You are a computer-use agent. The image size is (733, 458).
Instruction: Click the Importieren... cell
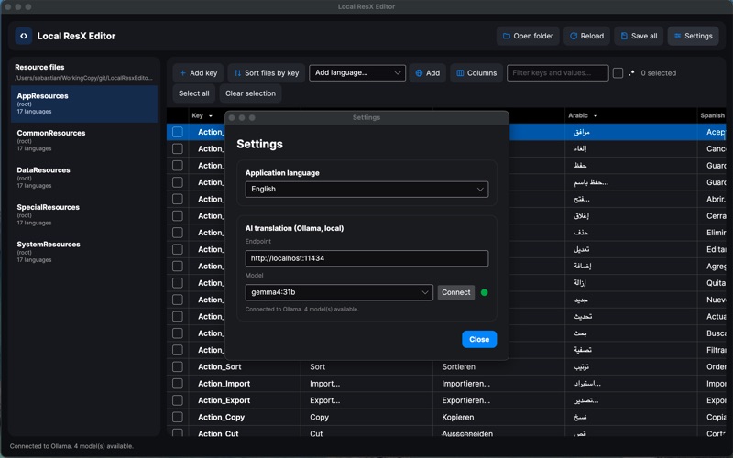498,384
